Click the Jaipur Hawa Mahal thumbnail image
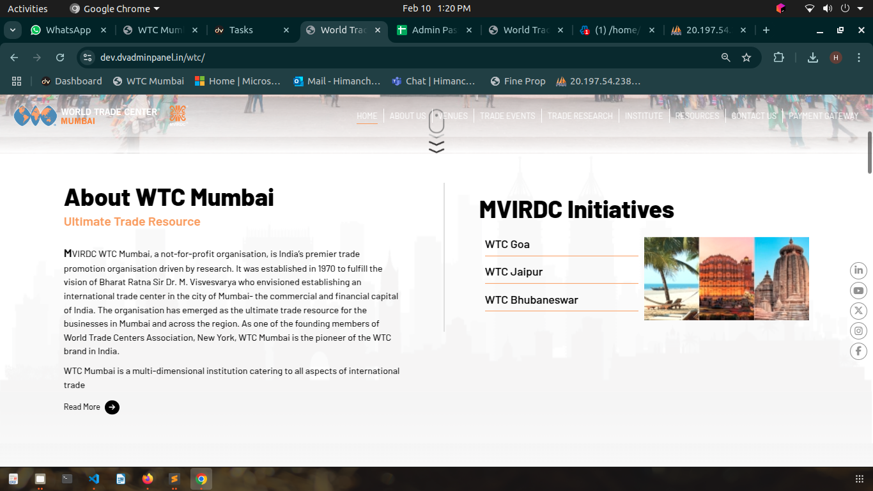873x491 pixels. (x=727, y=279)
